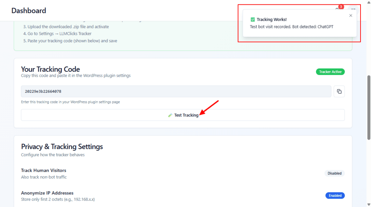Click the green checkmark icon in the toast
This screenshot has height=207, width=371.
click(x=253, y=20)
